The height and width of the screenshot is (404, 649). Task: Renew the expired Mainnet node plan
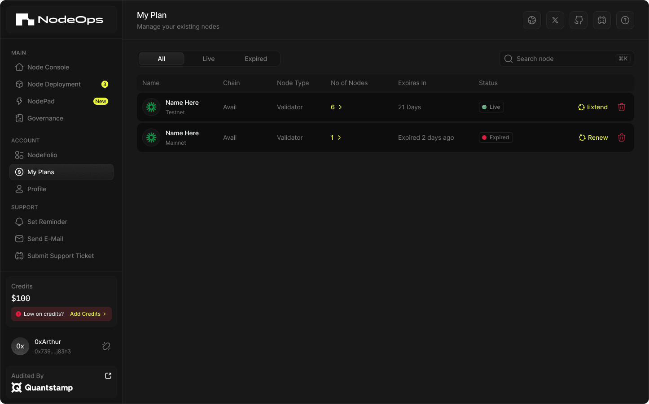click(x=593, y=138)
